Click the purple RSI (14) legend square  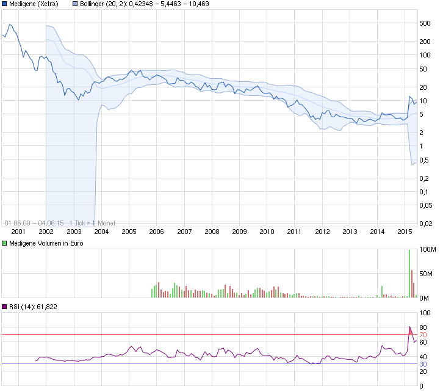(x=5, y=307)
